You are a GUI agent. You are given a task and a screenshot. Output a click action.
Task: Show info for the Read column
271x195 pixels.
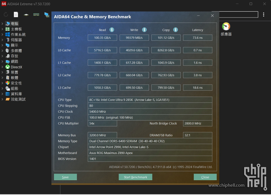pos(112,30)
